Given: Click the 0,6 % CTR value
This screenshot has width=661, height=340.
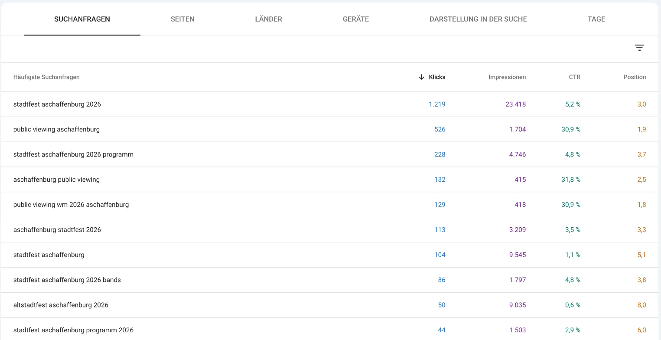Looking at the screenshot, I should (573, 305).
